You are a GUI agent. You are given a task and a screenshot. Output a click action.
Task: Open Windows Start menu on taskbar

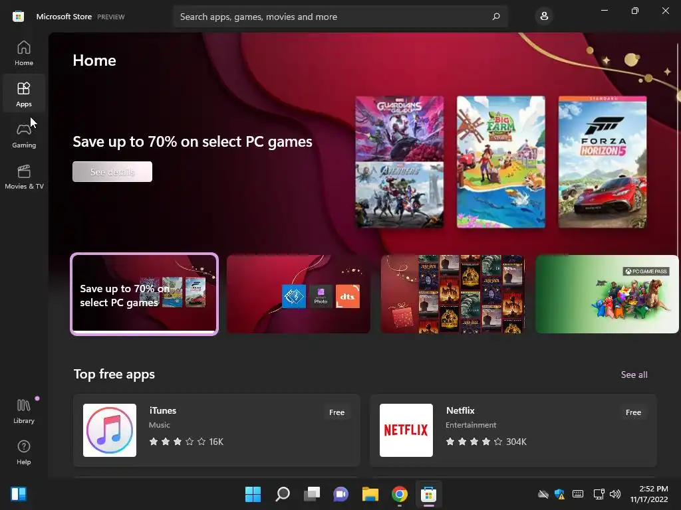click(x=253, y=494)
